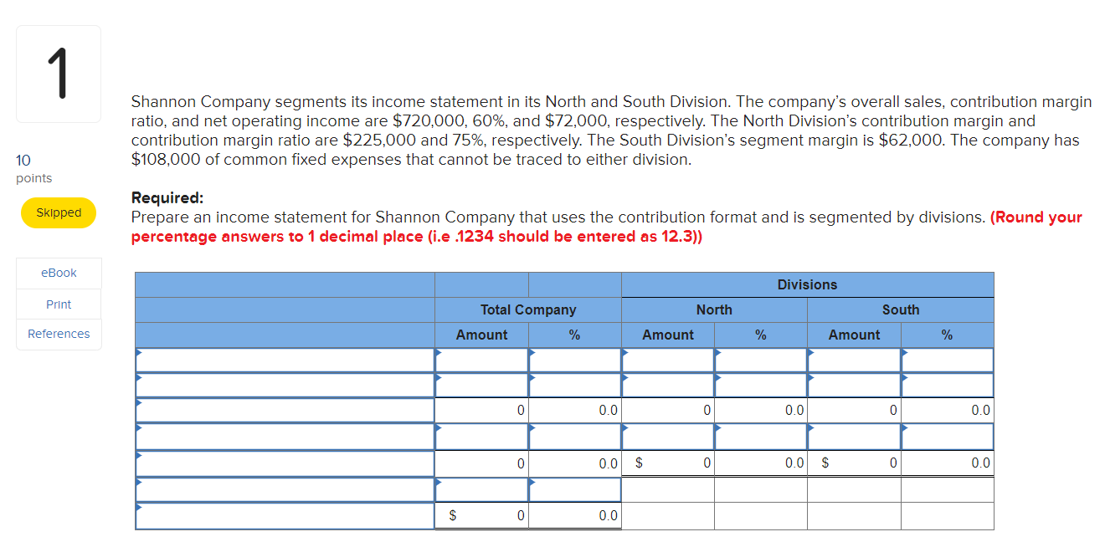Click fifth row South Amount '$ 0' cell

click(x=855, y=463)
